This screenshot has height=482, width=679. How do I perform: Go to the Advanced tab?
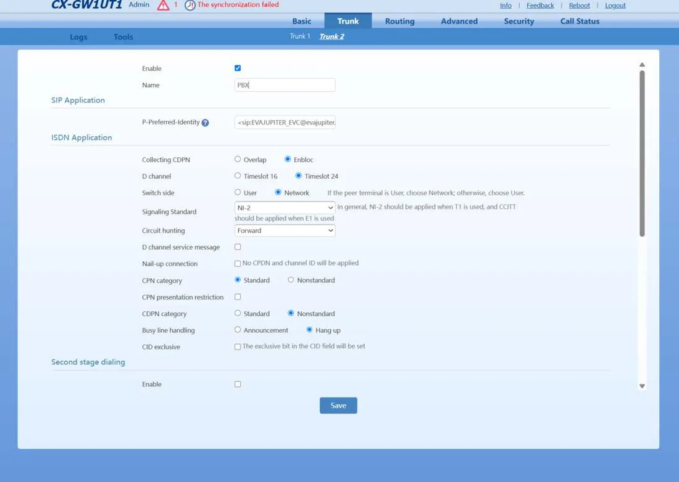coord(459,21)
